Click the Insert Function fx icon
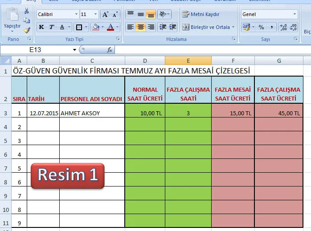Screen dimensions: 311x231 (110, 50)
